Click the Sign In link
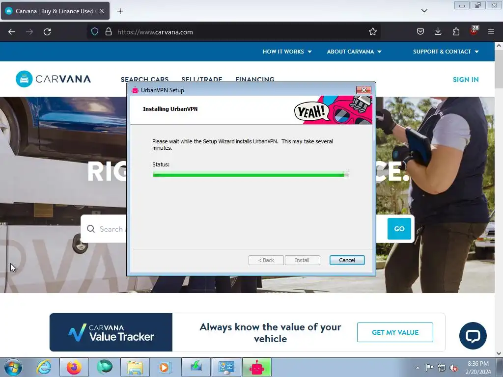The width and height of the screenshot is (503, 377). (x=466, y=80)
